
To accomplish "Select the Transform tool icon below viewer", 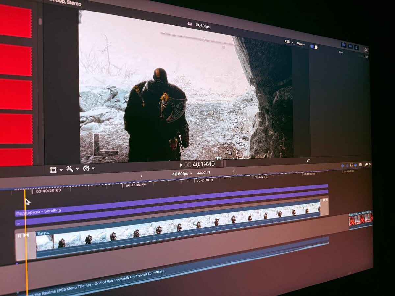I will pyautogui.click(x=53, y=170).
